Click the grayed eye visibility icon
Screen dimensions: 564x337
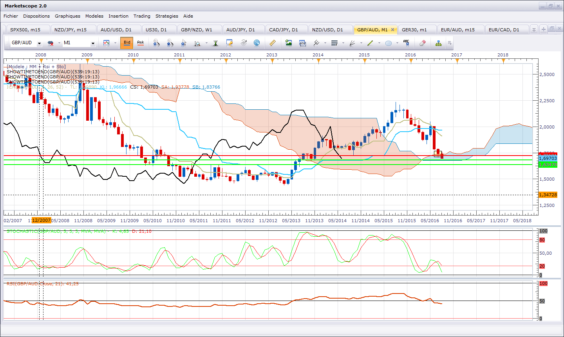[244, 43]
